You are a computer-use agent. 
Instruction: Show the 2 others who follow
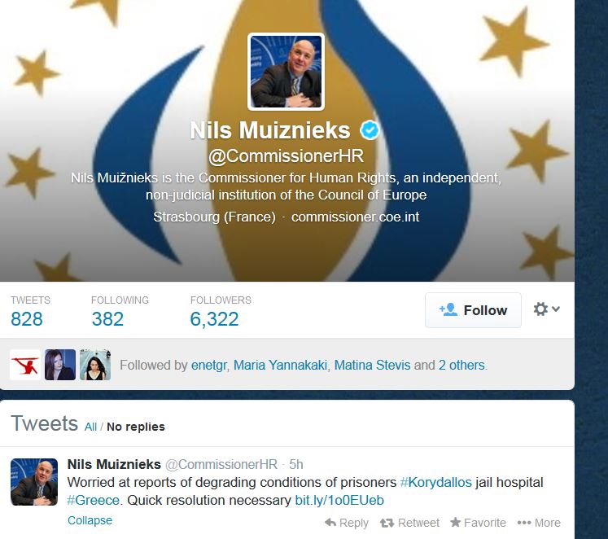pyautogui.click(x=461, y=366)
